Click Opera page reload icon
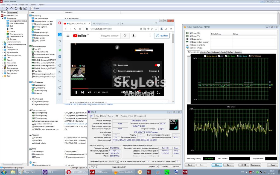 coord(75,29)
